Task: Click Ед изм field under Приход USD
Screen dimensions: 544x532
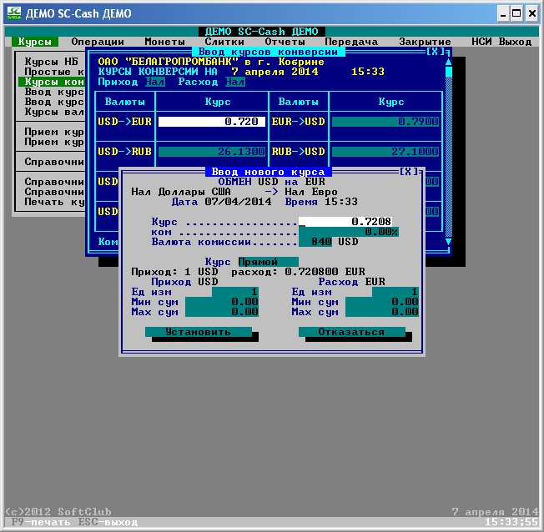Action: [235, 292]
